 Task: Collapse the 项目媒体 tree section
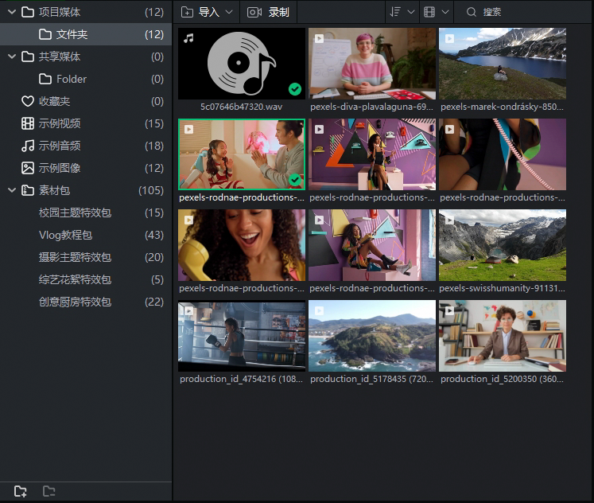click(11, 12)
